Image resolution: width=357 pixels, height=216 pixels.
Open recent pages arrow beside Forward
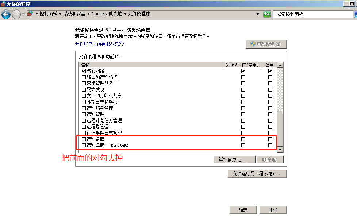click(23, 15)
